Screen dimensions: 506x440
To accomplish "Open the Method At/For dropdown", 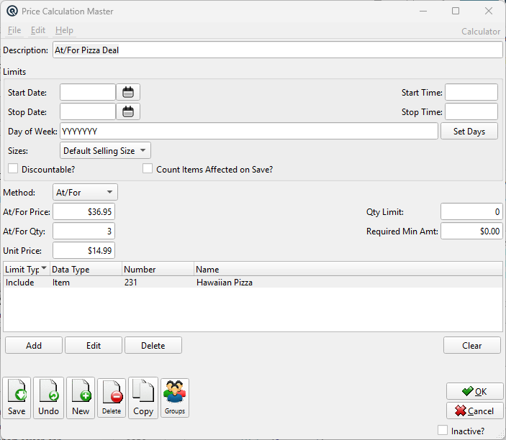I will pos(85,193).
